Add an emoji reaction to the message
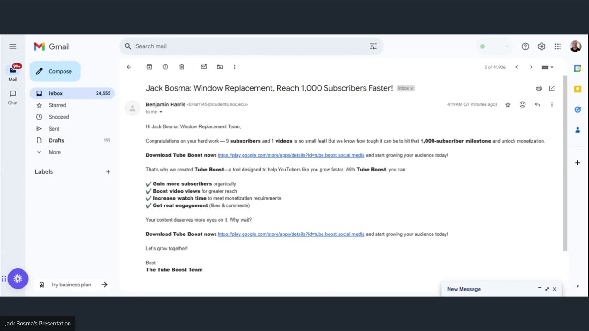Viewport: 589px width, 331px height. [522, 105]
